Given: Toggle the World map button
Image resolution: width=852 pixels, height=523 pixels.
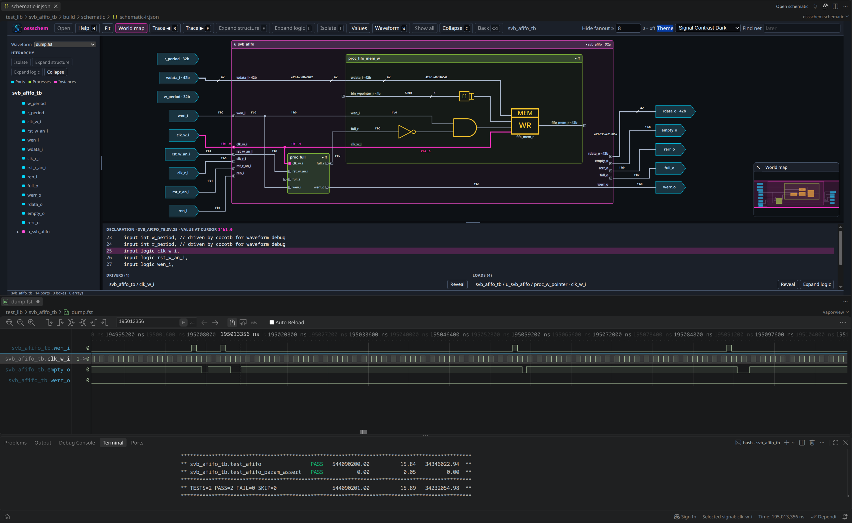Looking at the screenshot, I should (x=131, y=28).
